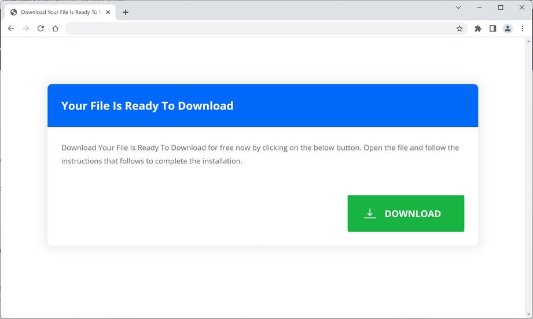Image resolution: width=533 pixels, height=319 pixels.
Task: Open the user profile avatar
Action: click(508, 28)
